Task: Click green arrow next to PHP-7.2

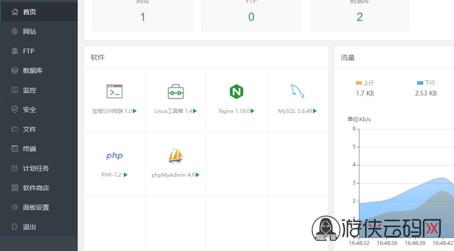Action: (126, 175)
